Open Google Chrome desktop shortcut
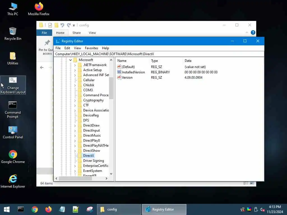287x215 pixels. click(x=13, y=157)
